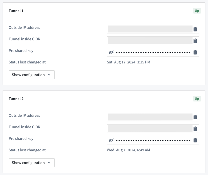The width and height of the screenshot is (208, 175).
Task: Copy Tunnel 2 pre shared key
Action: pyautogui.click(x=195, y=140)
